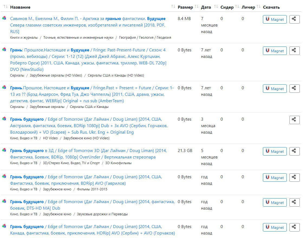Open category Книги и журналы

click(24, 37)
